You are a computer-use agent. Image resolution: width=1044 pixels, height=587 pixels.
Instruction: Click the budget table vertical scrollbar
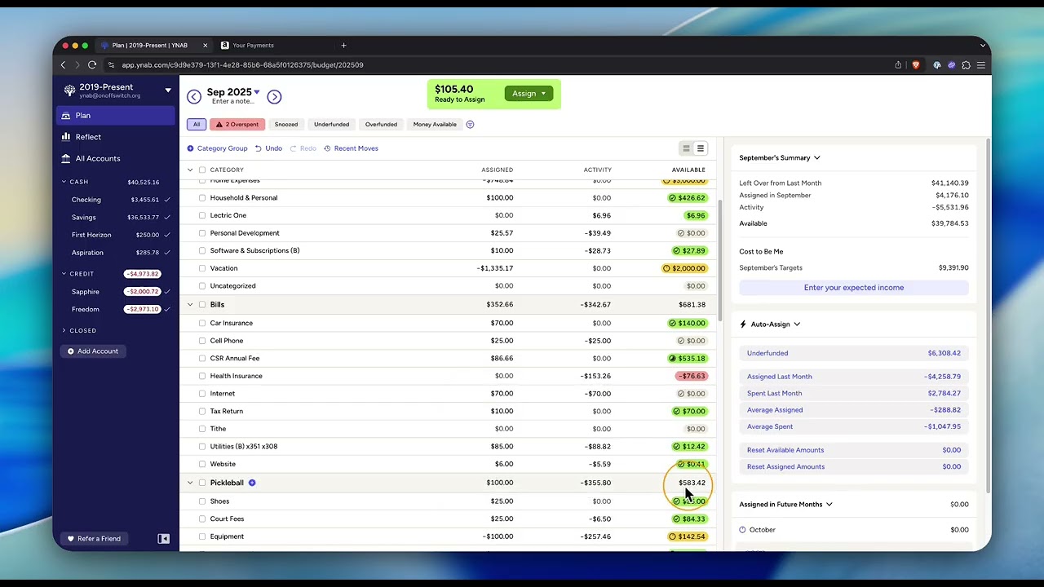click(x=719, y=261)
